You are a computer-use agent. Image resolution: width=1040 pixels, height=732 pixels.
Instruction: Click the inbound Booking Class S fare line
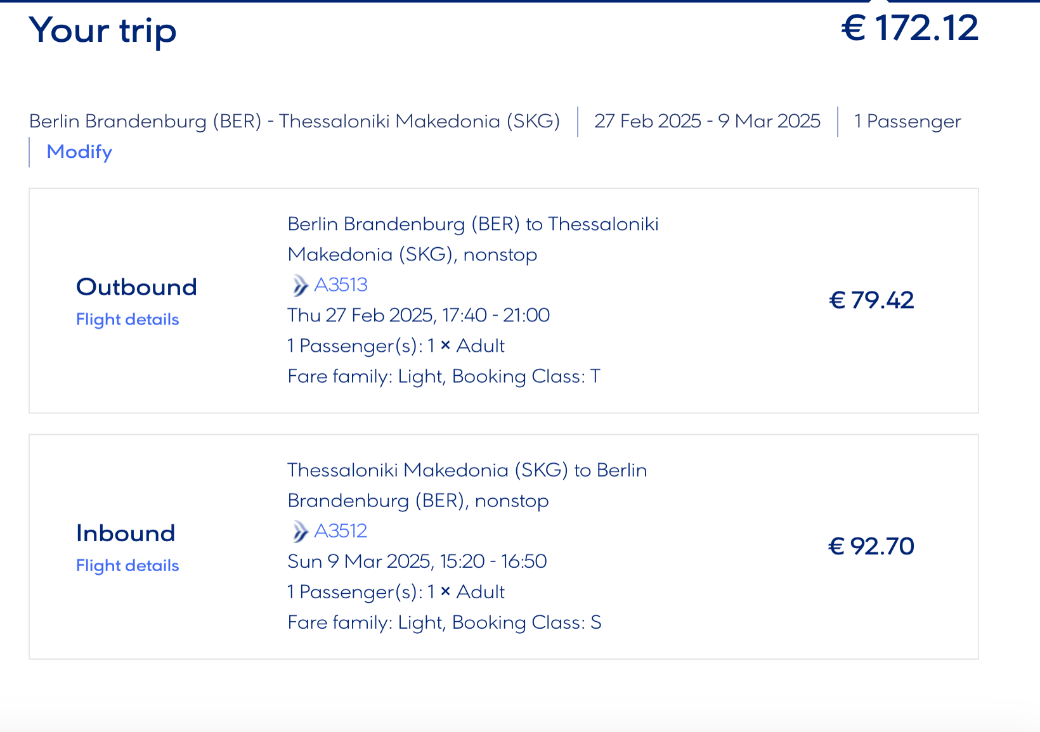(444, 622)
